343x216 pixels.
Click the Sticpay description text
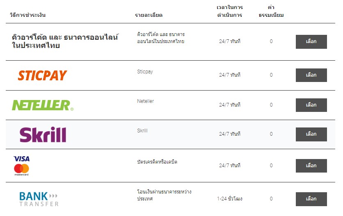[x=145, y=71]
